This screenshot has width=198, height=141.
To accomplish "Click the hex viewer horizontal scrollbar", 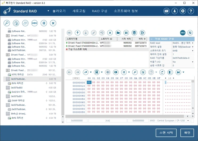I will (x=125, y=116).
